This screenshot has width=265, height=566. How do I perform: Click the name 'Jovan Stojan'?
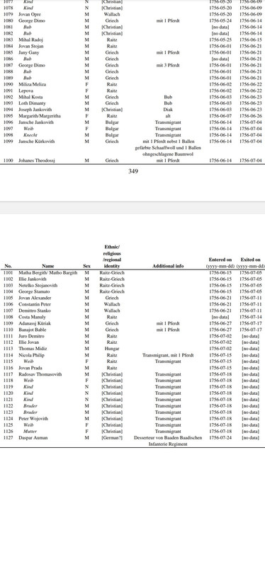(x=31, y=46)
